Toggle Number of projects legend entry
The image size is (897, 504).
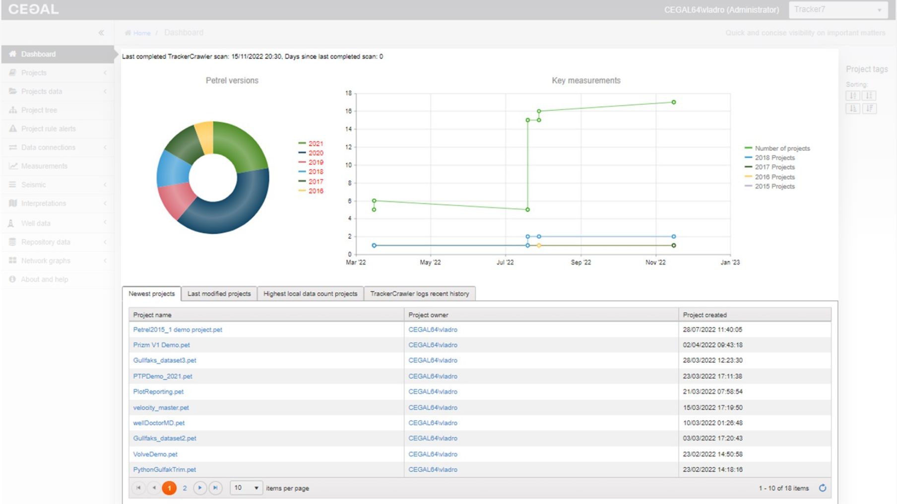[777, 148]
